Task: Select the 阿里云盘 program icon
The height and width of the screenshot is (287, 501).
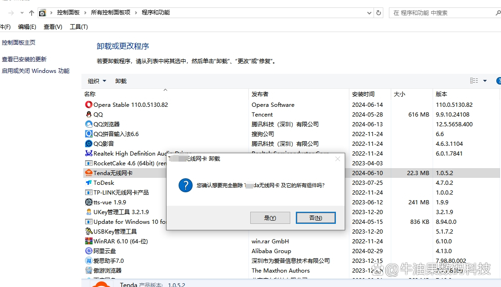Action: pyautogui.click(x=88, y=251)
